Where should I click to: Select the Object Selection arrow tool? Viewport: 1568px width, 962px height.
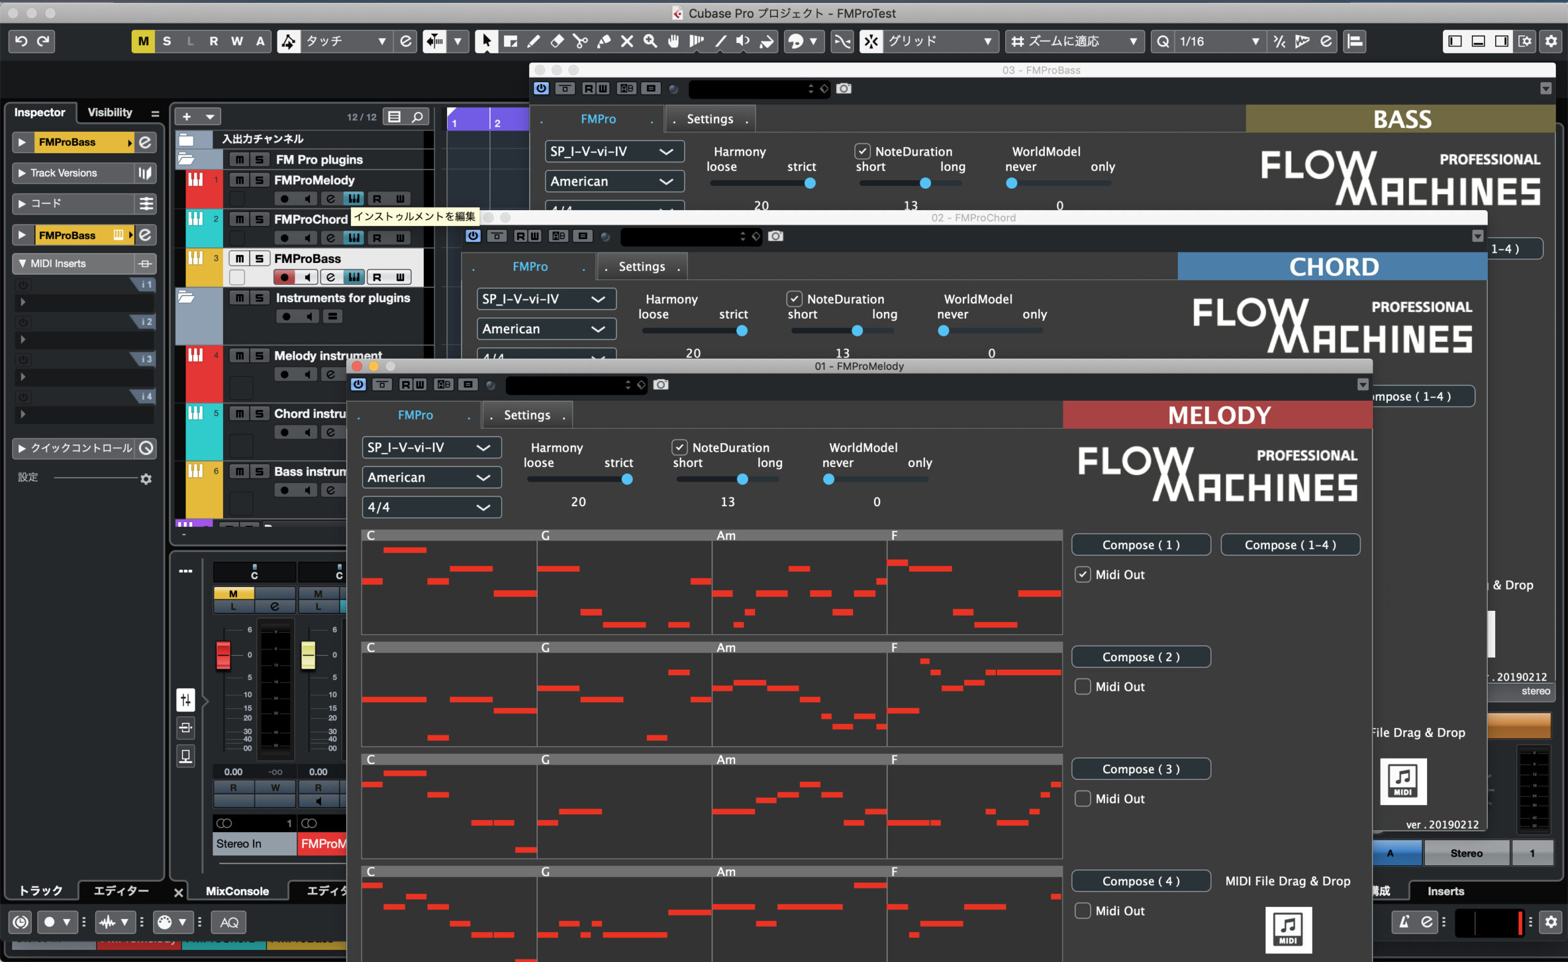[x=486, y=42]
